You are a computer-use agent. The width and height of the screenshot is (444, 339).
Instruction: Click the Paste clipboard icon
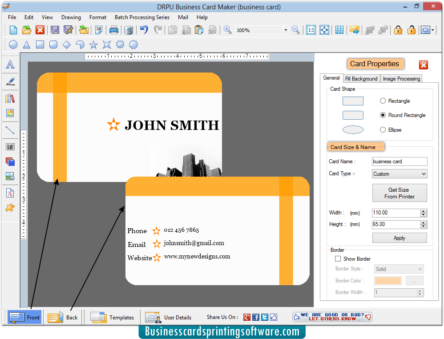(199, 30)
